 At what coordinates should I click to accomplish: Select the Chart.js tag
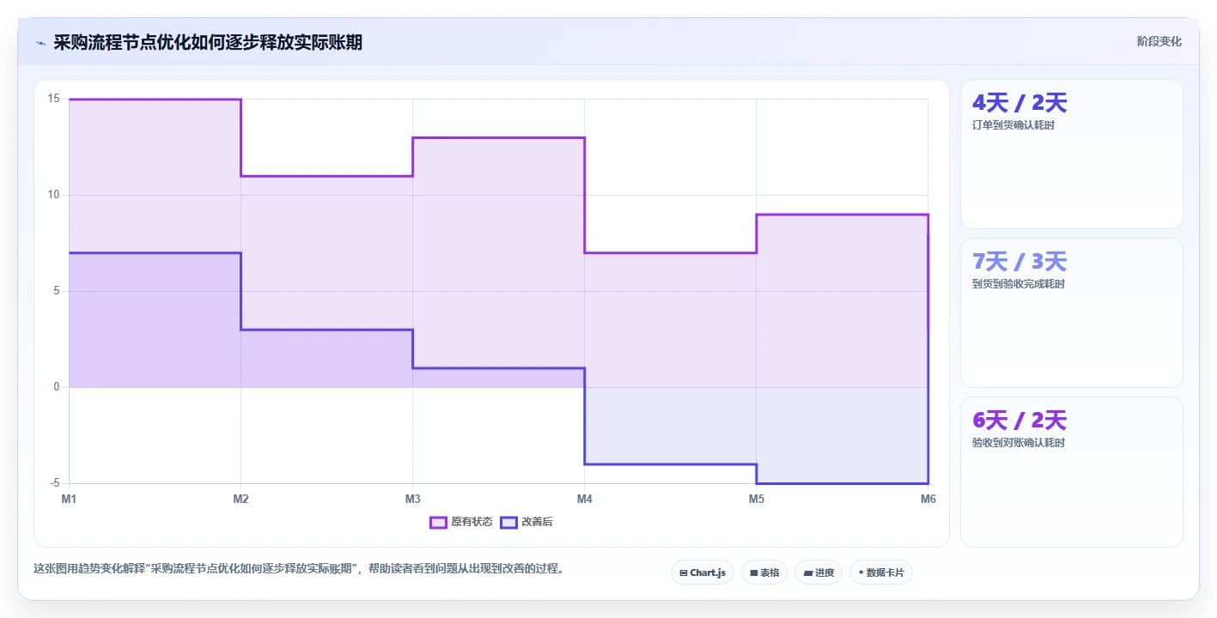(x=702, y=573)
